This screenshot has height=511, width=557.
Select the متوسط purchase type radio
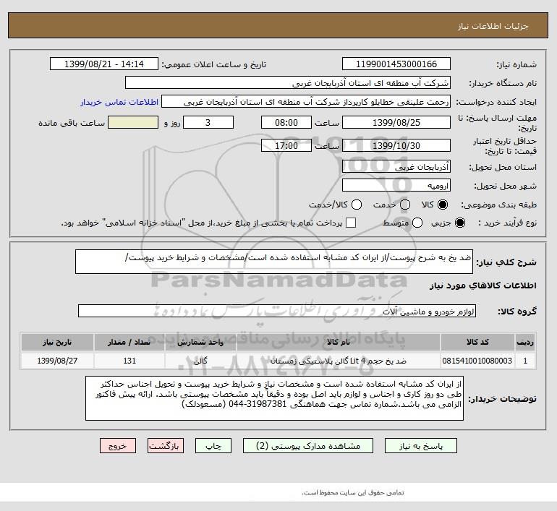click(417, 223)
